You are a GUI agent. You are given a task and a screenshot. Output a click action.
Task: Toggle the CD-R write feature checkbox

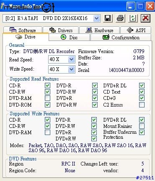click(47, 120)
